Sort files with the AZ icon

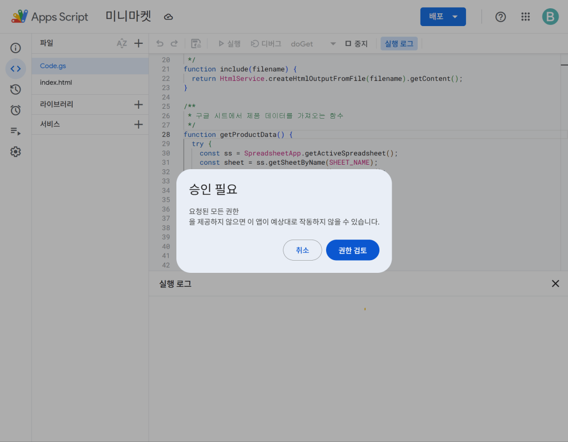(x=121, y=43)
